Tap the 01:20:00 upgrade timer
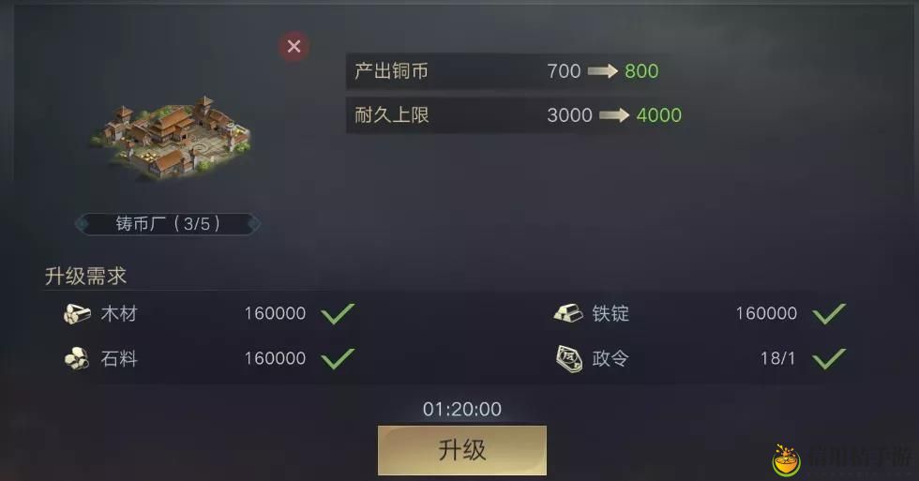The width and height of the screenshot is (919, 481). (x=461, y=409)
